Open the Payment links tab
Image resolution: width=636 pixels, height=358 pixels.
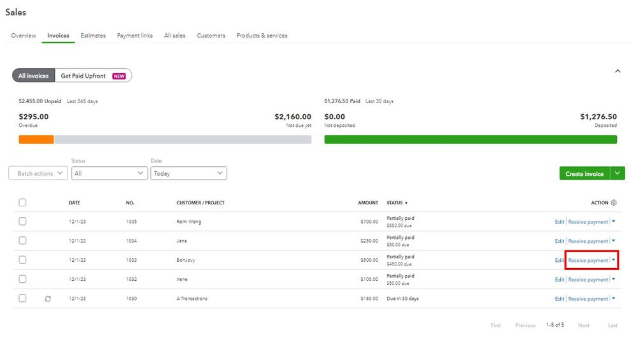[x=135, y=35]
